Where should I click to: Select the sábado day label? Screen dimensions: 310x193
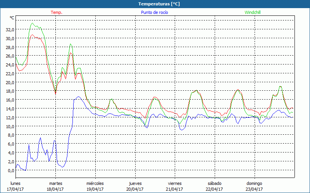coord(214,183)
